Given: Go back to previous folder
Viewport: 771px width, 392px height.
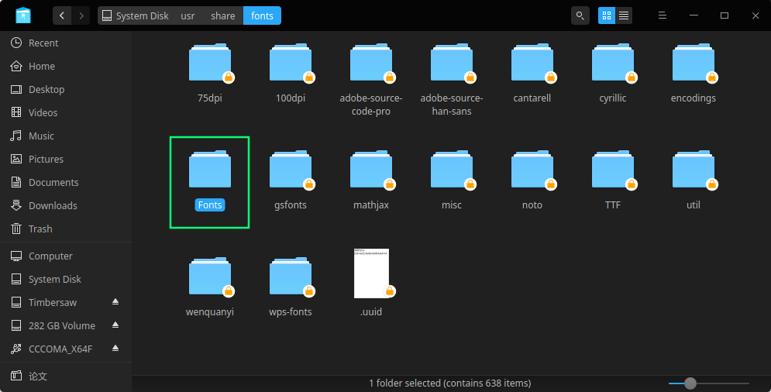Looking at the screenshot, I should click(x=62, y=15).
